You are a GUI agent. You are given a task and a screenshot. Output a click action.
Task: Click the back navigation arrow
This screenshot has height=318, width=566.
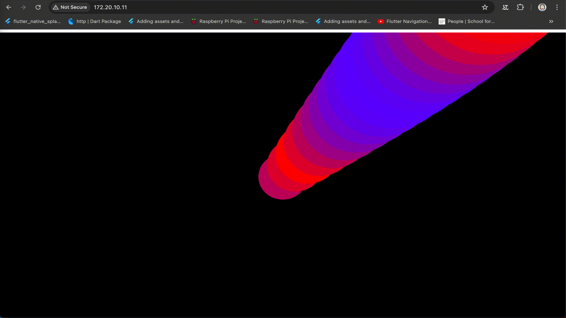point(9,7)
